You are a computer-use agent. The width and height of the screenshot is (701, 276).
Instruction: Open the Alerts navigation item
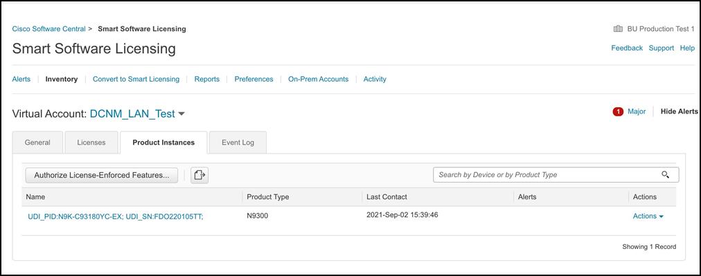click(x=21, y=79)
